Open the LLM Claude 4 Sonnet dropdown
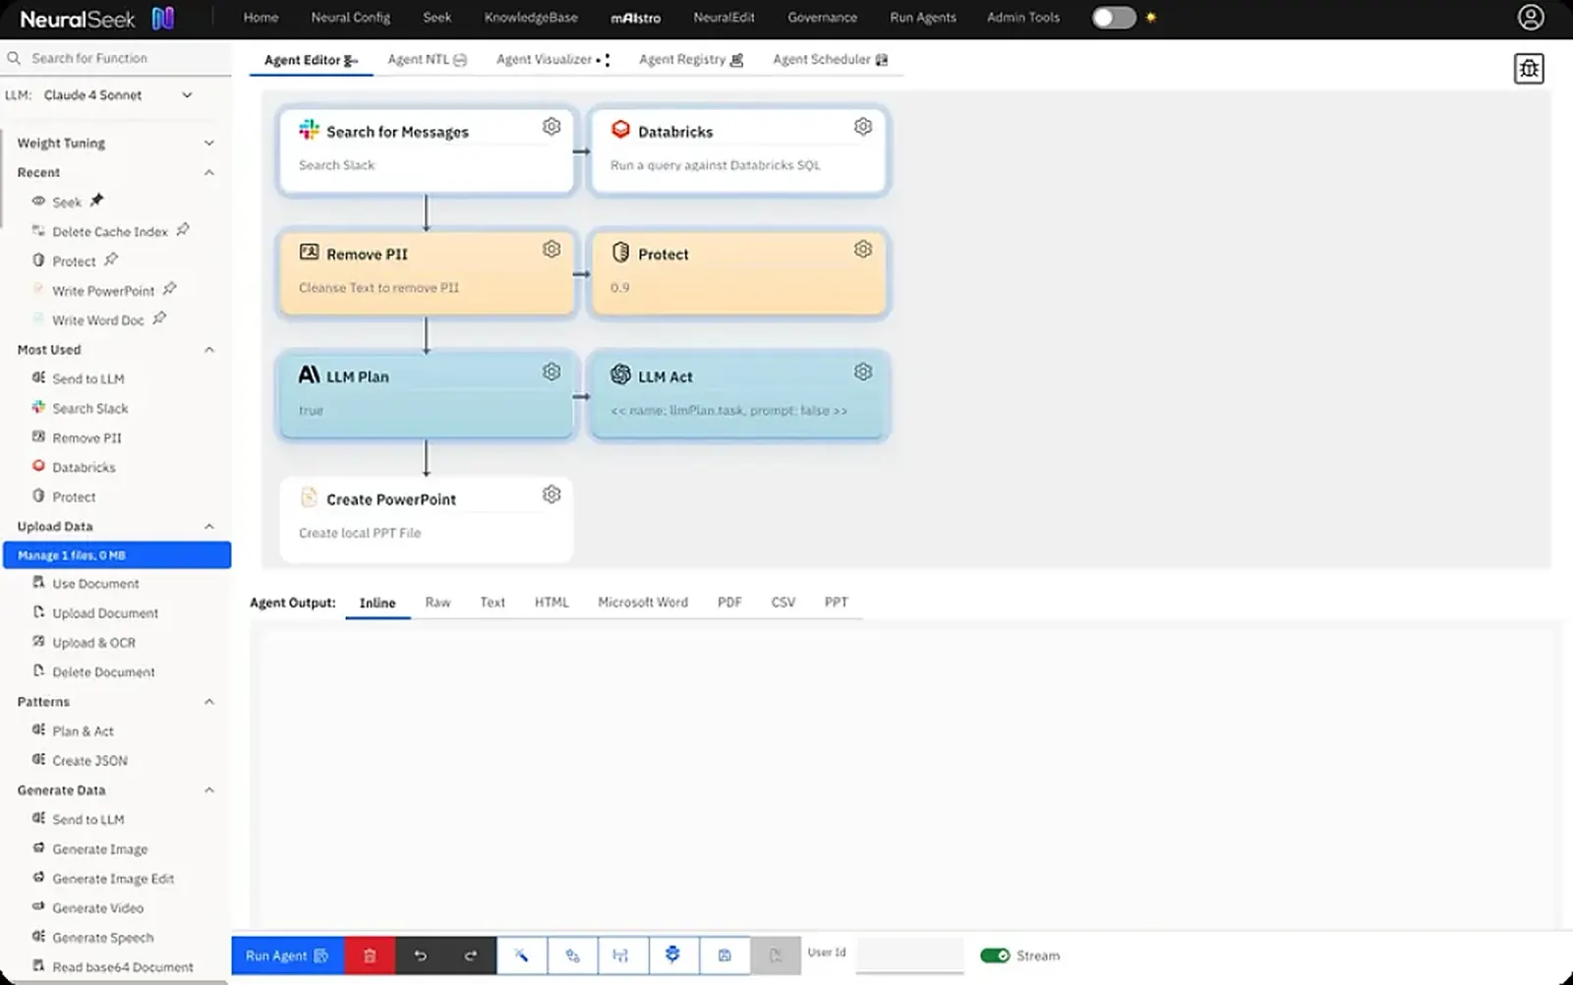 [x=117, y=95]
